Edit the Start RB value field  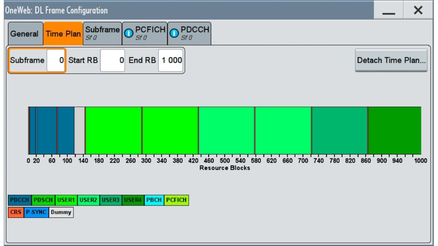112,60
